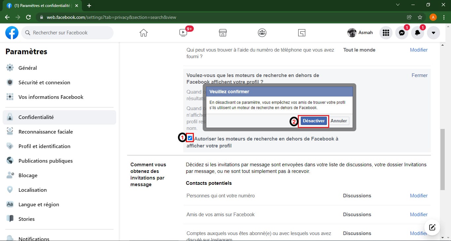Reload the page
This screenshot has height=241, width=451.
pos(28,17)
